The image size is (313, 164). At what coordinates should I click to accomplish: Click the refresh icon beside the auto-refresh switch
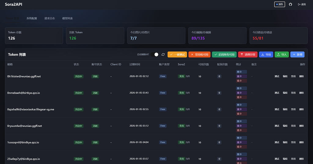pos(163,55)
